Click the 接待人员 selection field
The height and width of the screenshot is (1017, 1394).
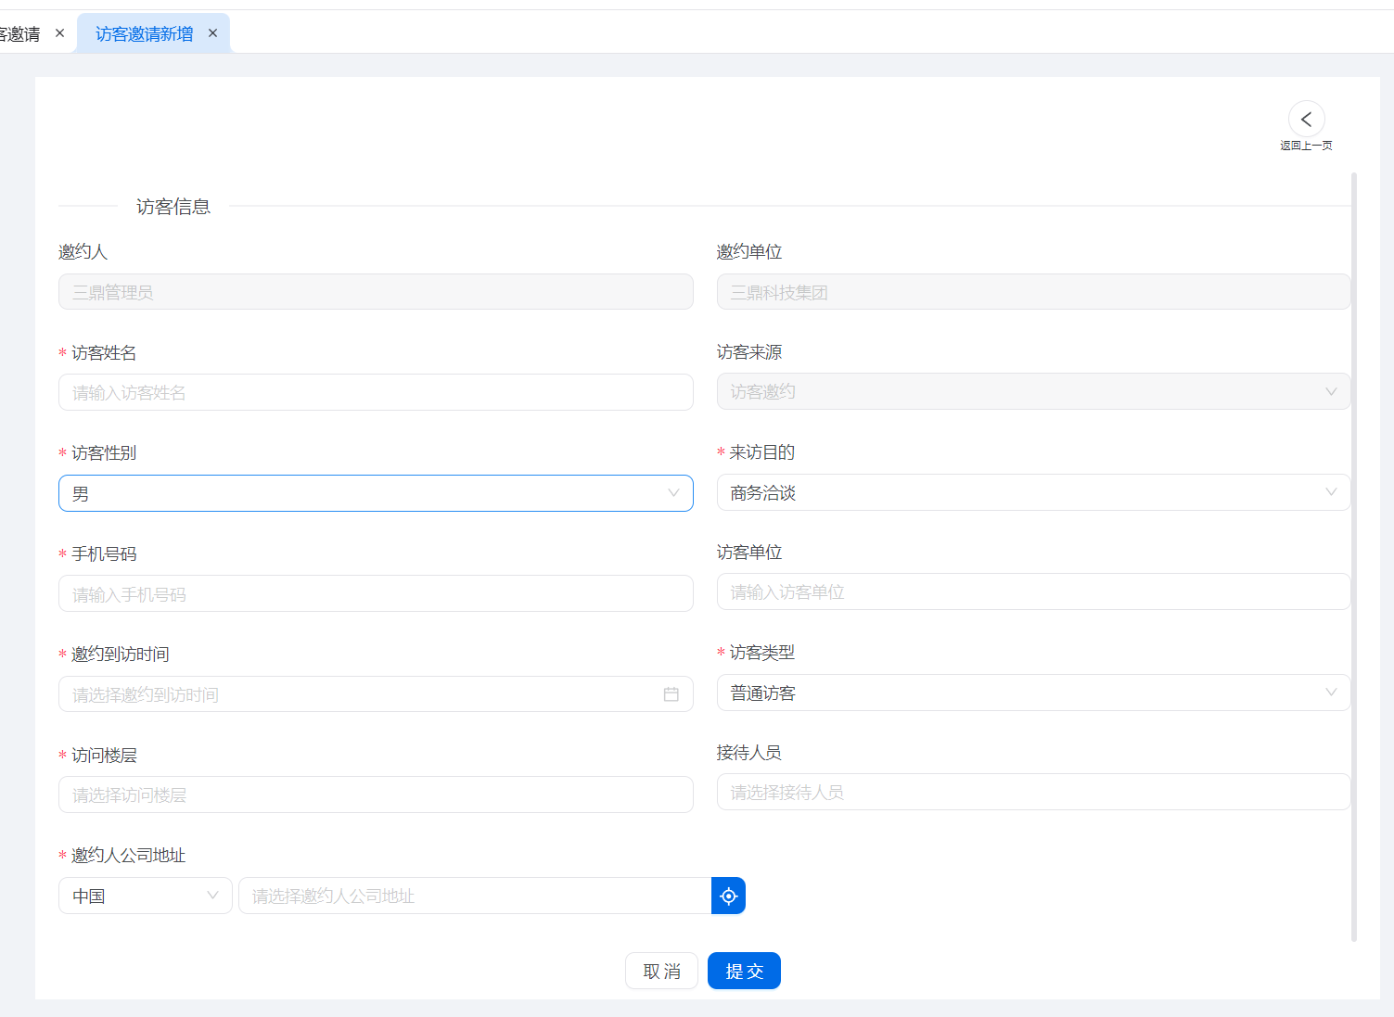pos(1032,792)
